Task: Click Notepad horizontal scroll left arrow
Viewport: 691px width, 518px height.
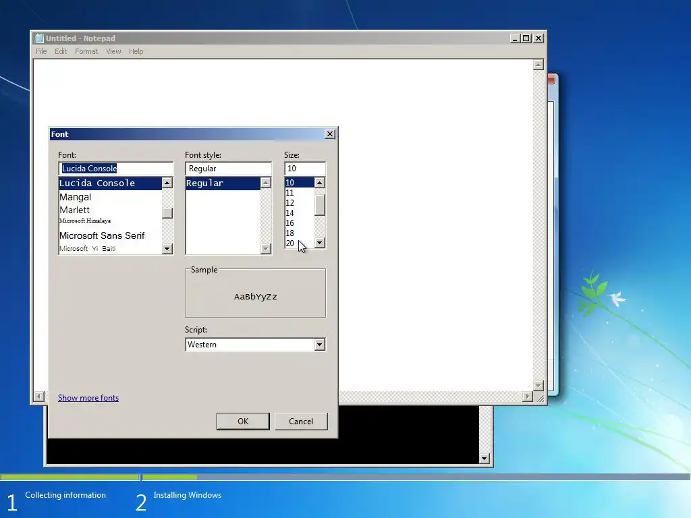Action: coord(39,397)
